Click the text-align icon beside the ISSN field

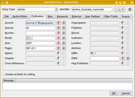(128, 58)
